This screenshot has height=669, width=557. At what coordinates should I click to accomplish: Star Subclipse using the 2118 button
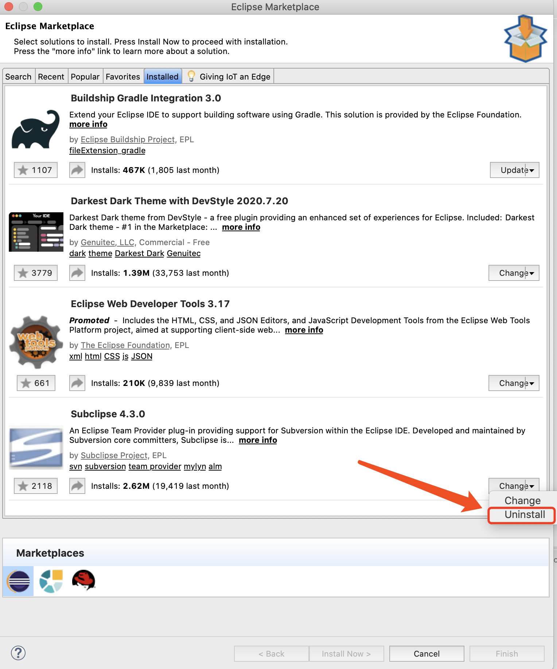coord(36,486)
